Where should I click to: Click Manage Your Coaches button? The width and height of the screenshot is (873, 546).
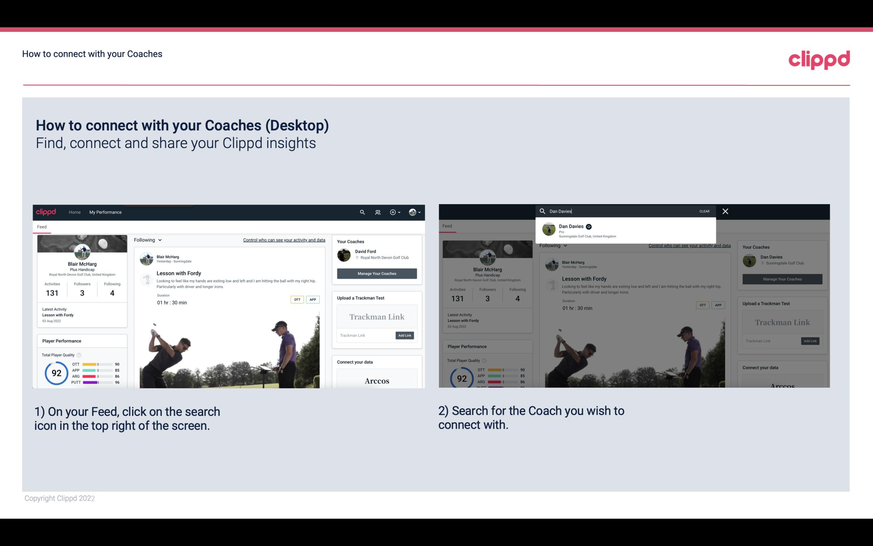pyautogui.click(x=377, y=273)
